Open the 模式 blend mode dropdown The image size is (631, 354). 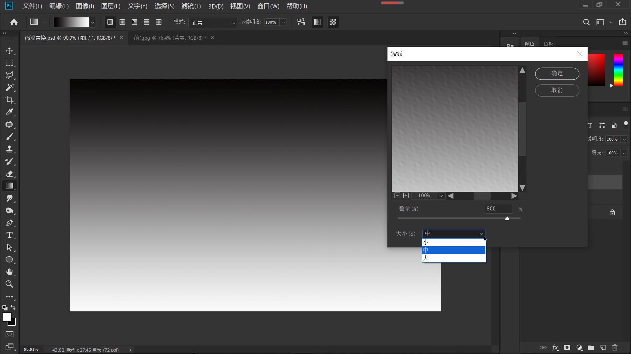coord(213,23)
